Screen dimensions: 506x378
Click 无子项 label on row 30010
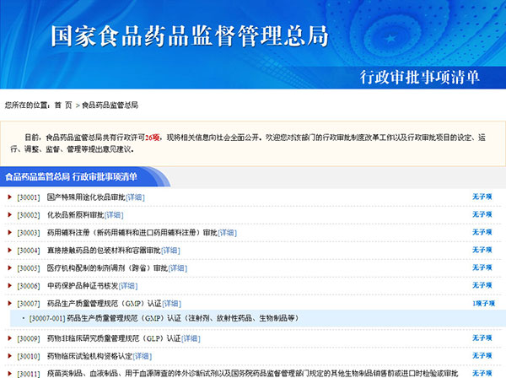(x=482, y=356)
